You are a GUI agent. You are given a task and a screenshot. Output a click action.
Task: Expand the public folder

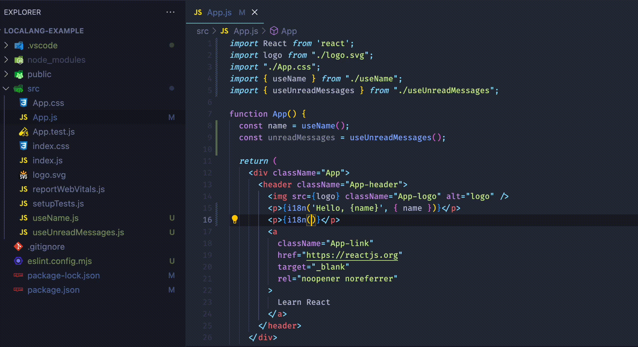pos(6,74)
